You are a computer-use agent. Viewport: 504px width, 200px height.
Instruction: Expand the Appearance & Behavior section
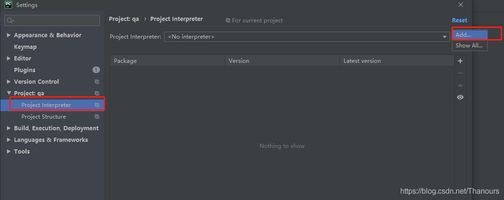point(9,35)
